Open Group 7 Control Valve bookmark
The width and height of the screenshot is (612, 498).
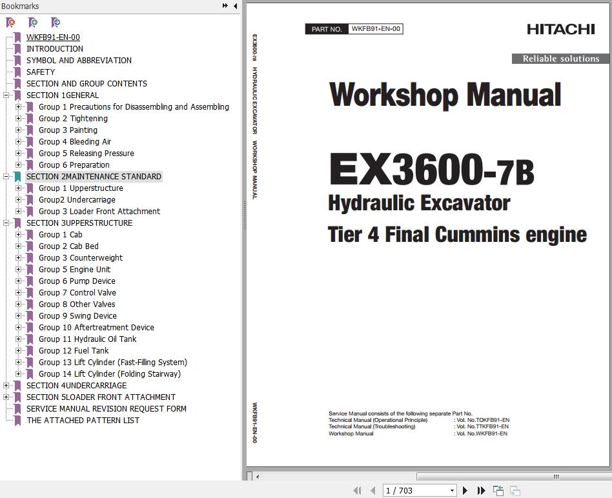[x=77, y=292]
